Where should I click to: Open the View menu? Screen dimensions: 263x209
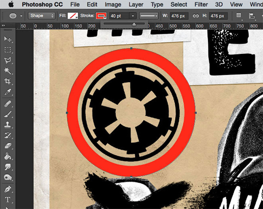[236, 4]
